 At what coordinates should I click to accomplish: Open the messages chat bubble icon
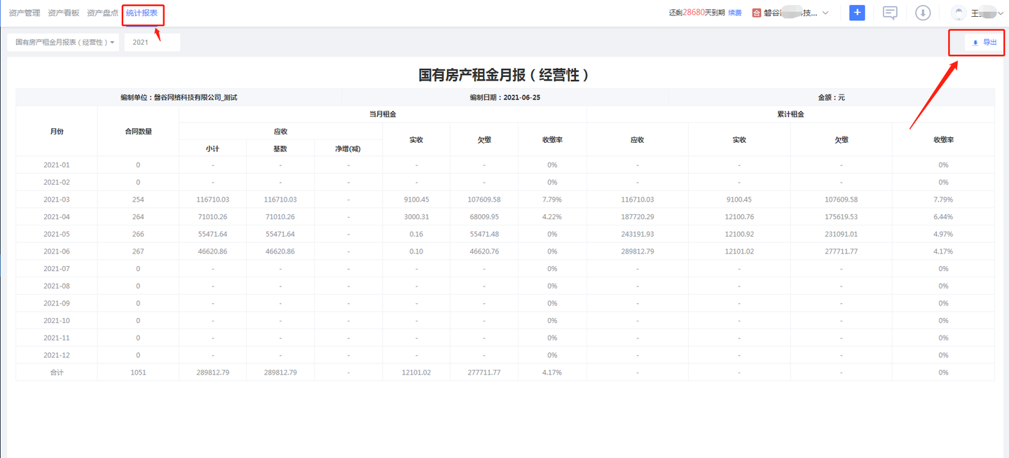(890, 13)
